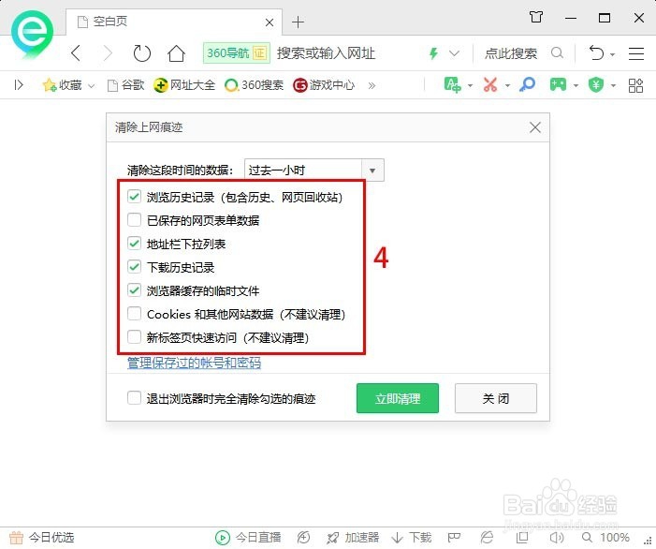
Task: Click the speaker mute icon
Action: click(x=557, y=537)
